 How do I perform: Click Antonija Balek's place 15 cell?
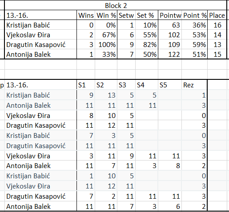pos(217,55)
